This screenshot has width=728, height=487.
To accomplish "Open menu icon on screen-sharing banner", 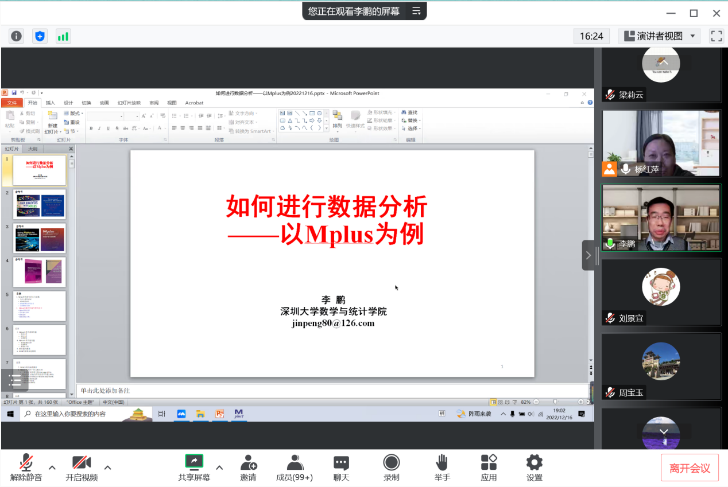I will pos(416,11).
